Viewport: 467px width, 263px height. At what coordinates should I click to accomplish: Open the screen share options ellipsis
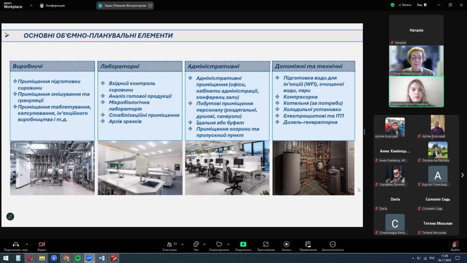[x=150, y=5]
